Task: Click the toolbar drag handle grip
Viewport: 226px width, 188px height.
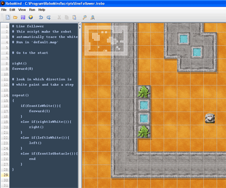Action: tap(2, 17)
